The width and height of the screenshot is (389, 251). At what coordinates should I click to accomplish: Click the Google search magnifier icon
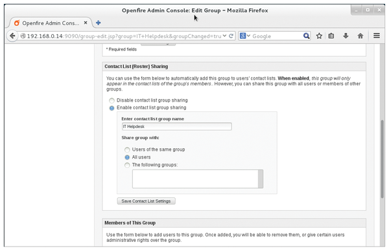coord(307,36)
